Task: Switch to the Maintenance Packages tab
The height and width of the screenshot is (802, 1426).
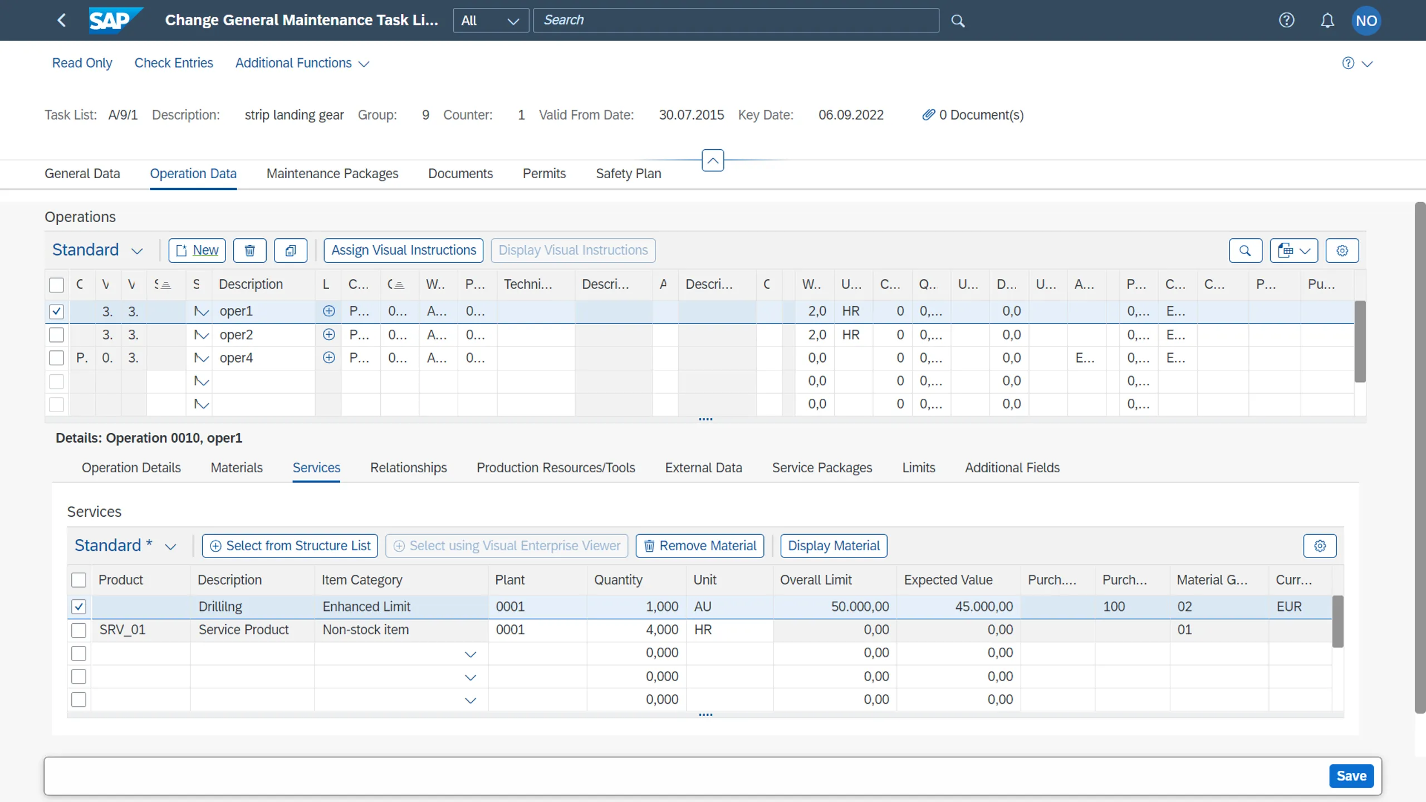Action: click(332, 173)
